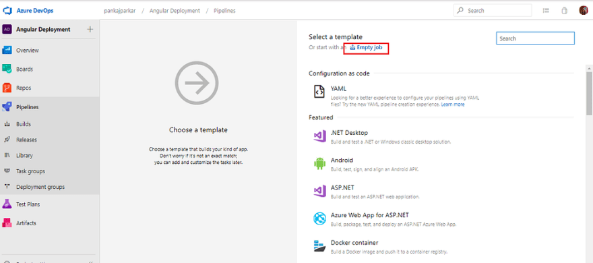Click the Artifacts label
This screenshot has height=263, width=593.
(x=26, y=223)
